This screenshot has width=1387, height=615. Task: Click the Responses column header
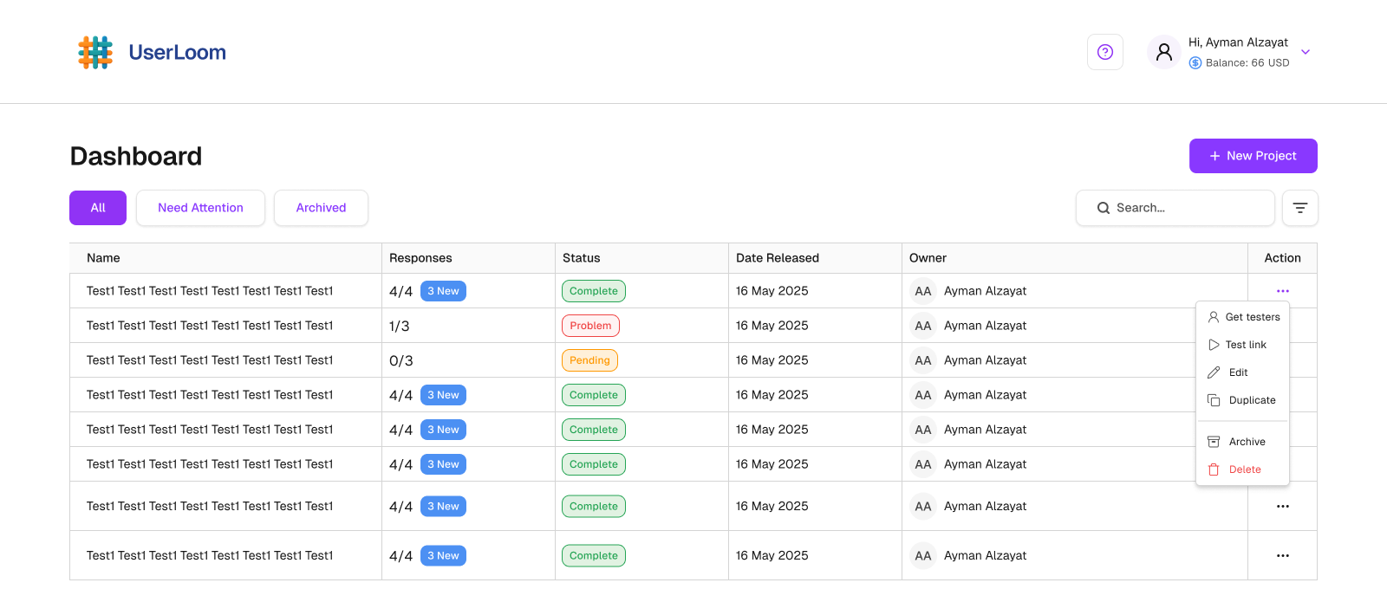(x=420, y=258)
